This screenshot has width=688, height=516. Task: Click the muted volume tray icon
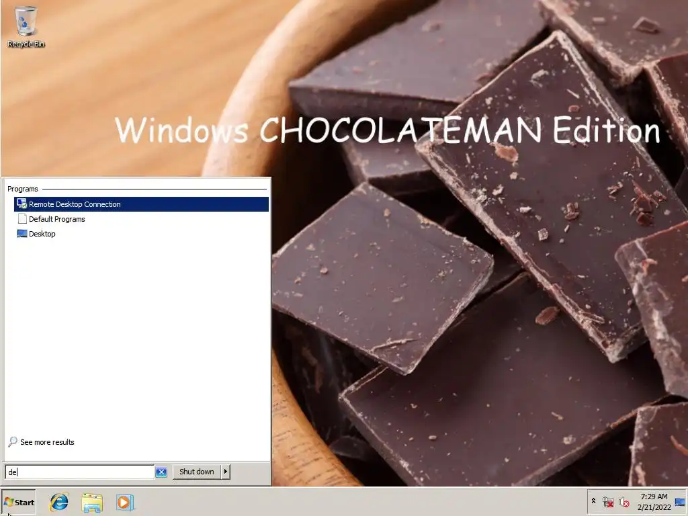point(623,501)
